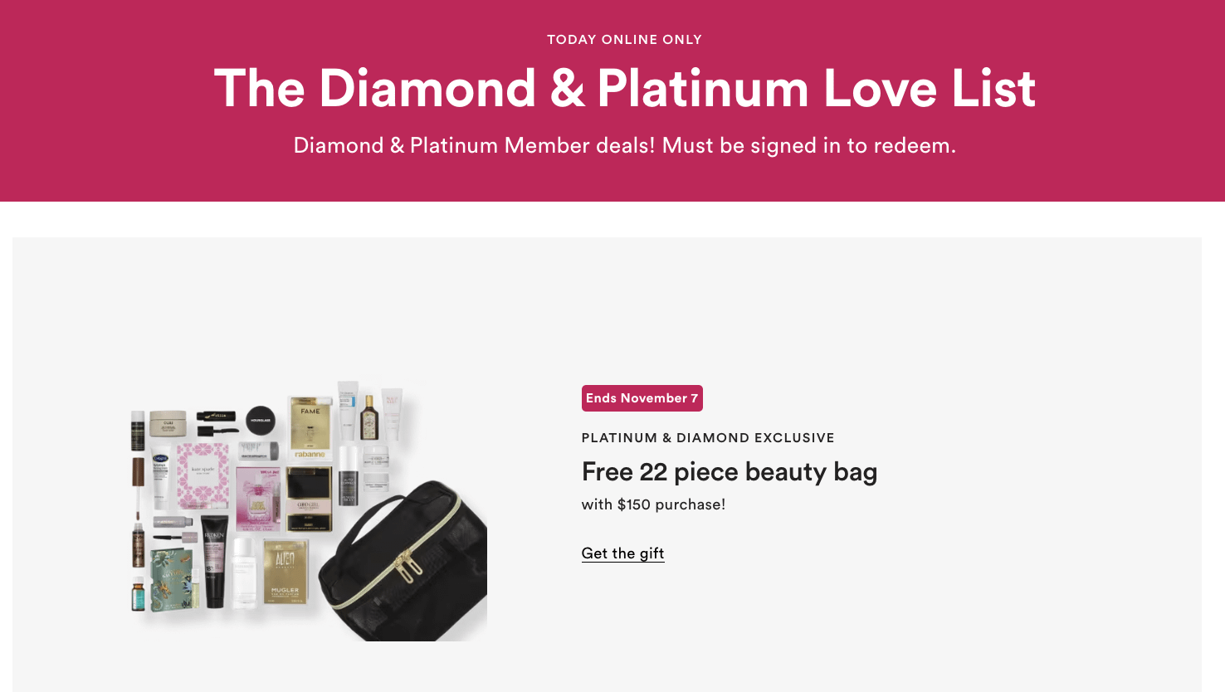
Task: Select the Moroccanoil mini bottle
Action: tap(138, 594)
